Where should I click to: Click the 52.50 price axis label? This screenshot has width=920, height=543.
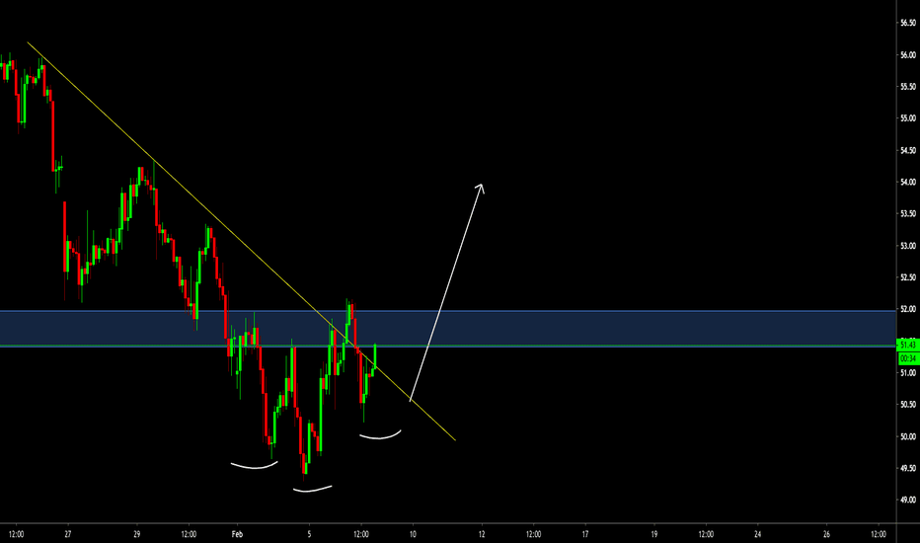pos(908,277)
